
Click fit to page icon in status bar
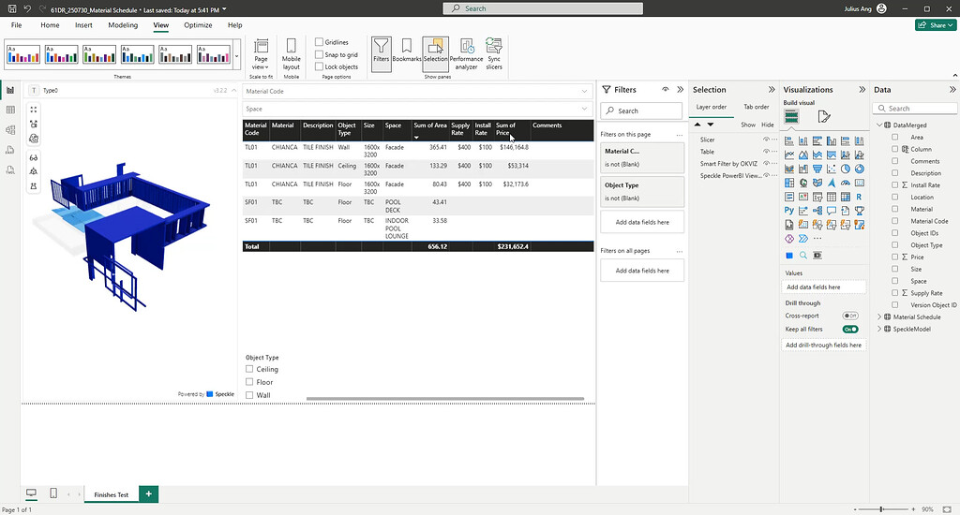[x=947, y=508]
